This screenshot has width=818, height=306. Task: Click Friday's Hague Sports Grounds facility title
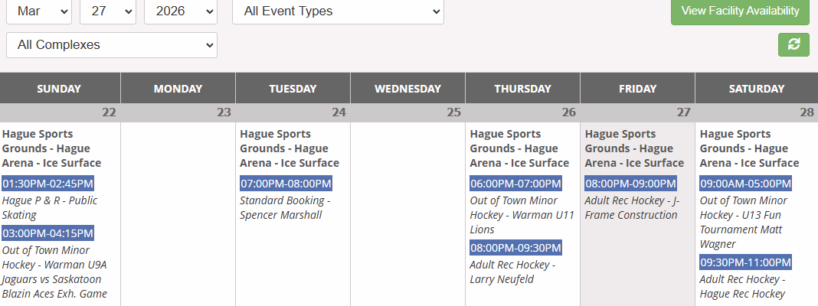(634, 148)
